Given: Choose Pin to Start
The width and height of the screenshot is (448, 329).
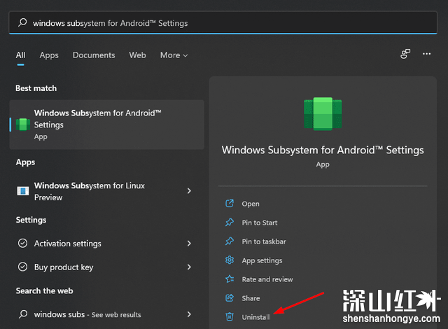Looking at the screenshot, I should tap(260, 223).
